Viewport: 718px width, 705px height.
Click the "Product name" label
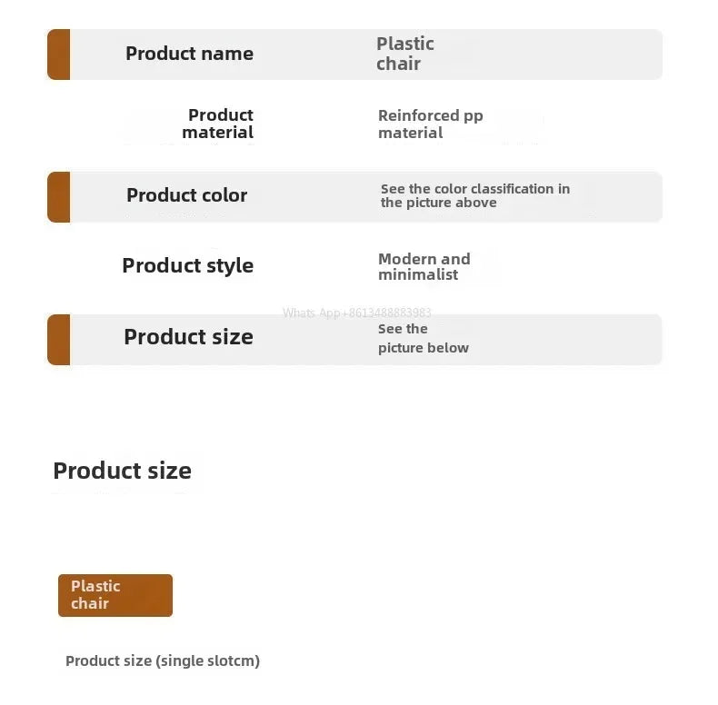[189, 54]
